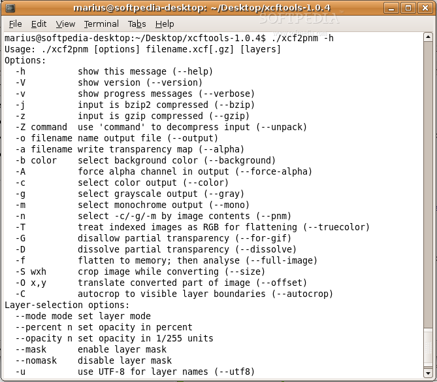Viewport: 437px width, 382px height.
Task: Close the terminal window
Action: coord(424,8)
